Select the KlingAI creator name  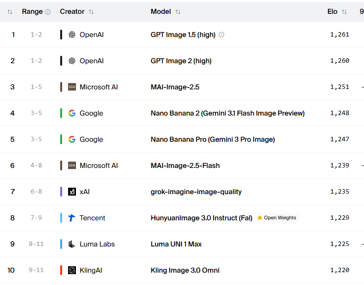[91, 270]
